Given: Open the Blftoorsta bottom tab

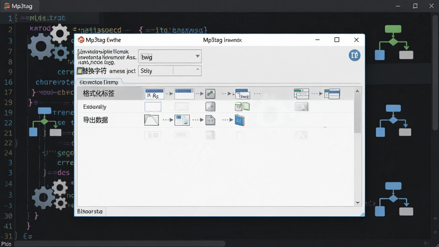Looking at the screenshot, I should click(90, 211).
